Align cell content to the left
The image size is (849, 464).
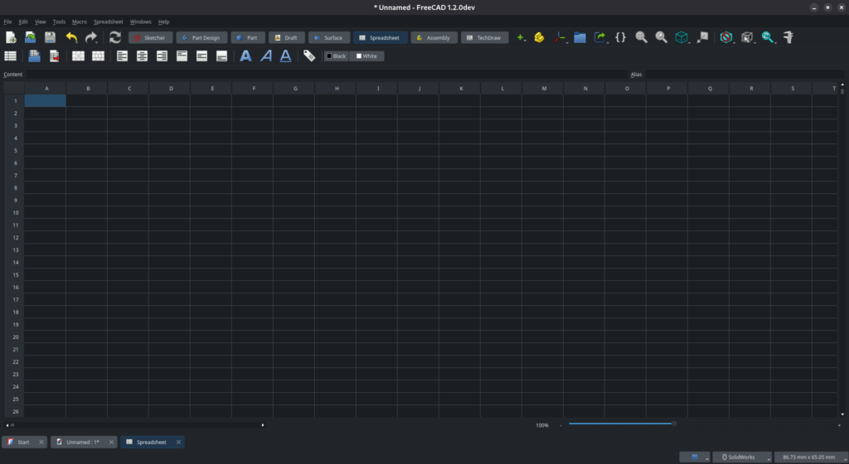point(122,56)
